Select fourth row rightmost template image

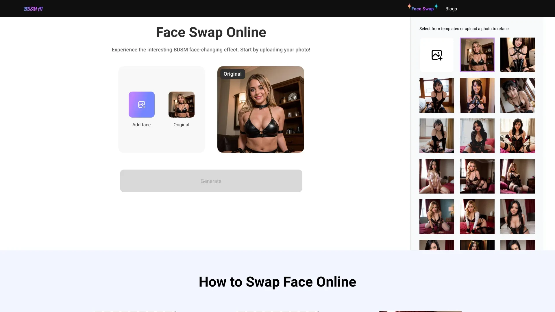coord(518,176)
